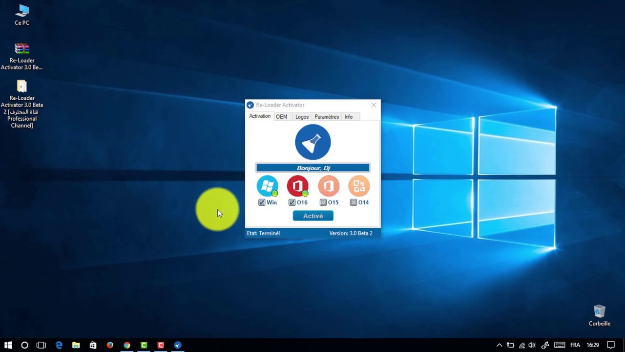Open the Paramètres tab

[327, 117]
